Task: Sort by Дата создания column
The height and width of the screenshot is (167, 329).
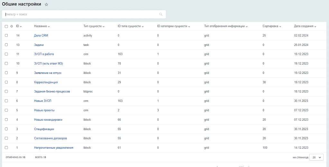Action: click(305, 26)
